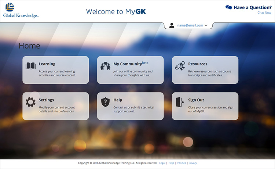Click the Settings gear icon
Viewport: 275px width, 169px height.
click(x=31, y=102)
